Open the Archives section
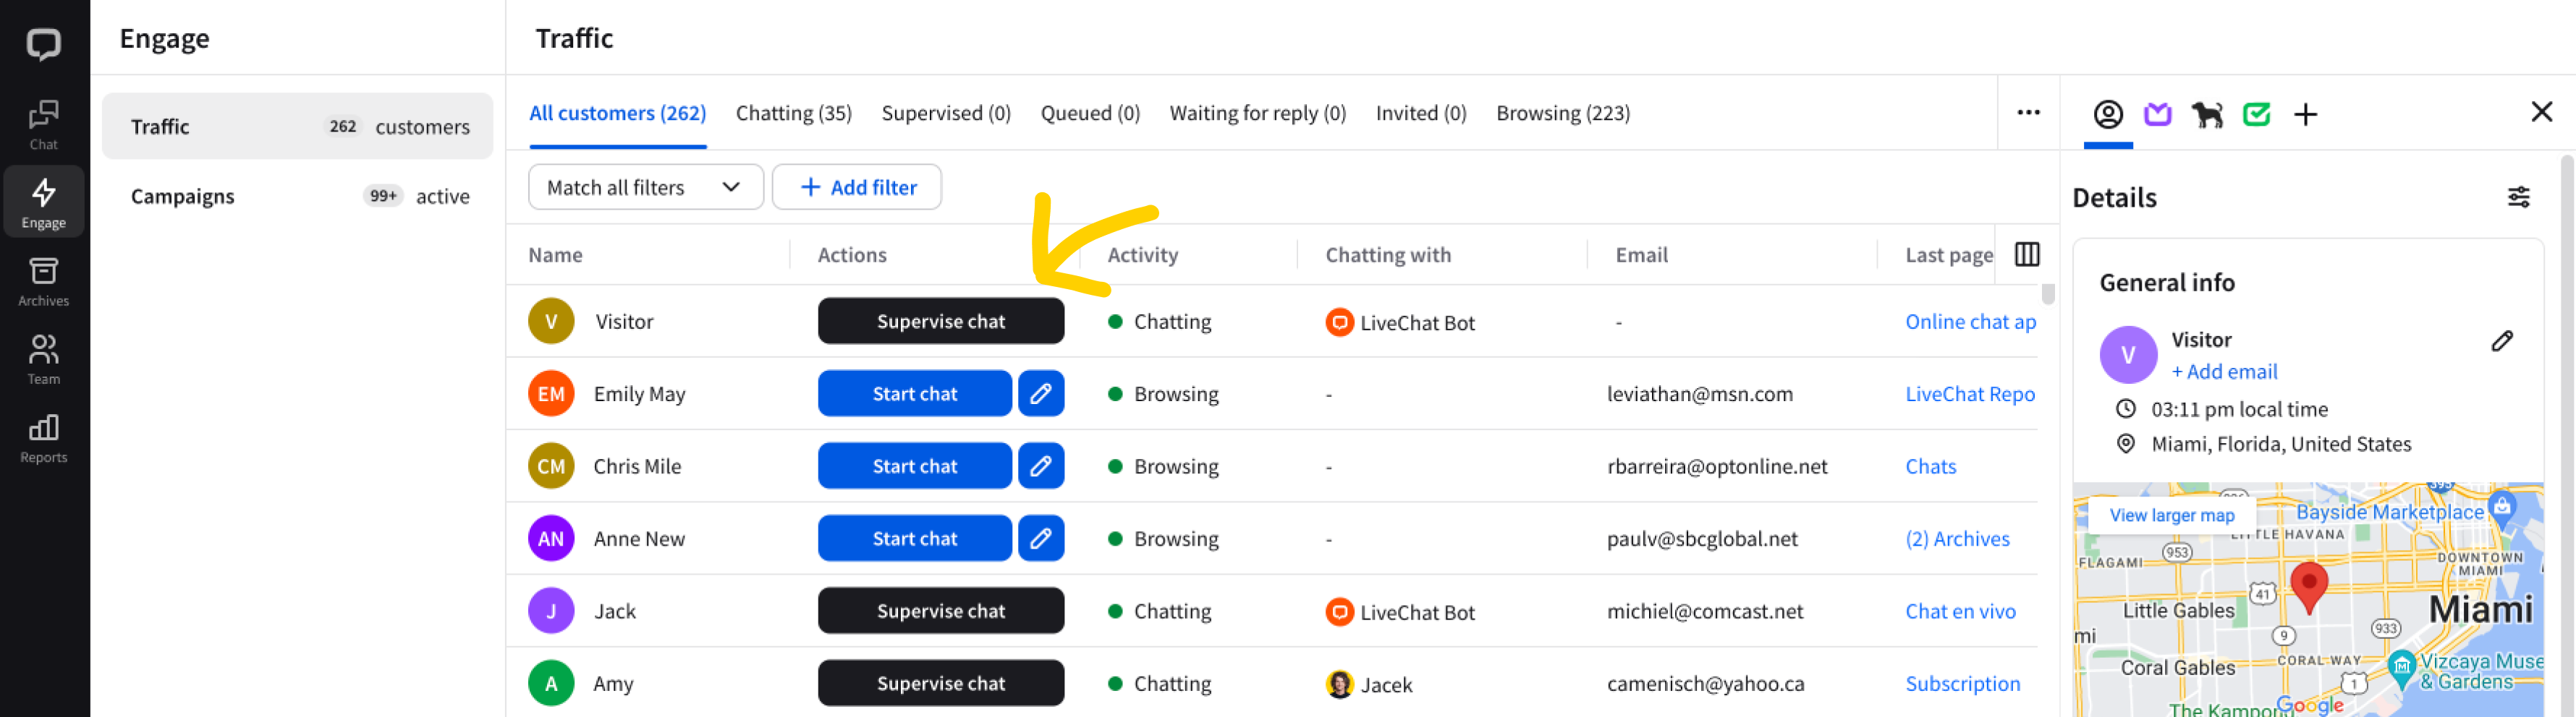Image resolution: width=2576 pixels, height=717 pixels. pos(43,282)
